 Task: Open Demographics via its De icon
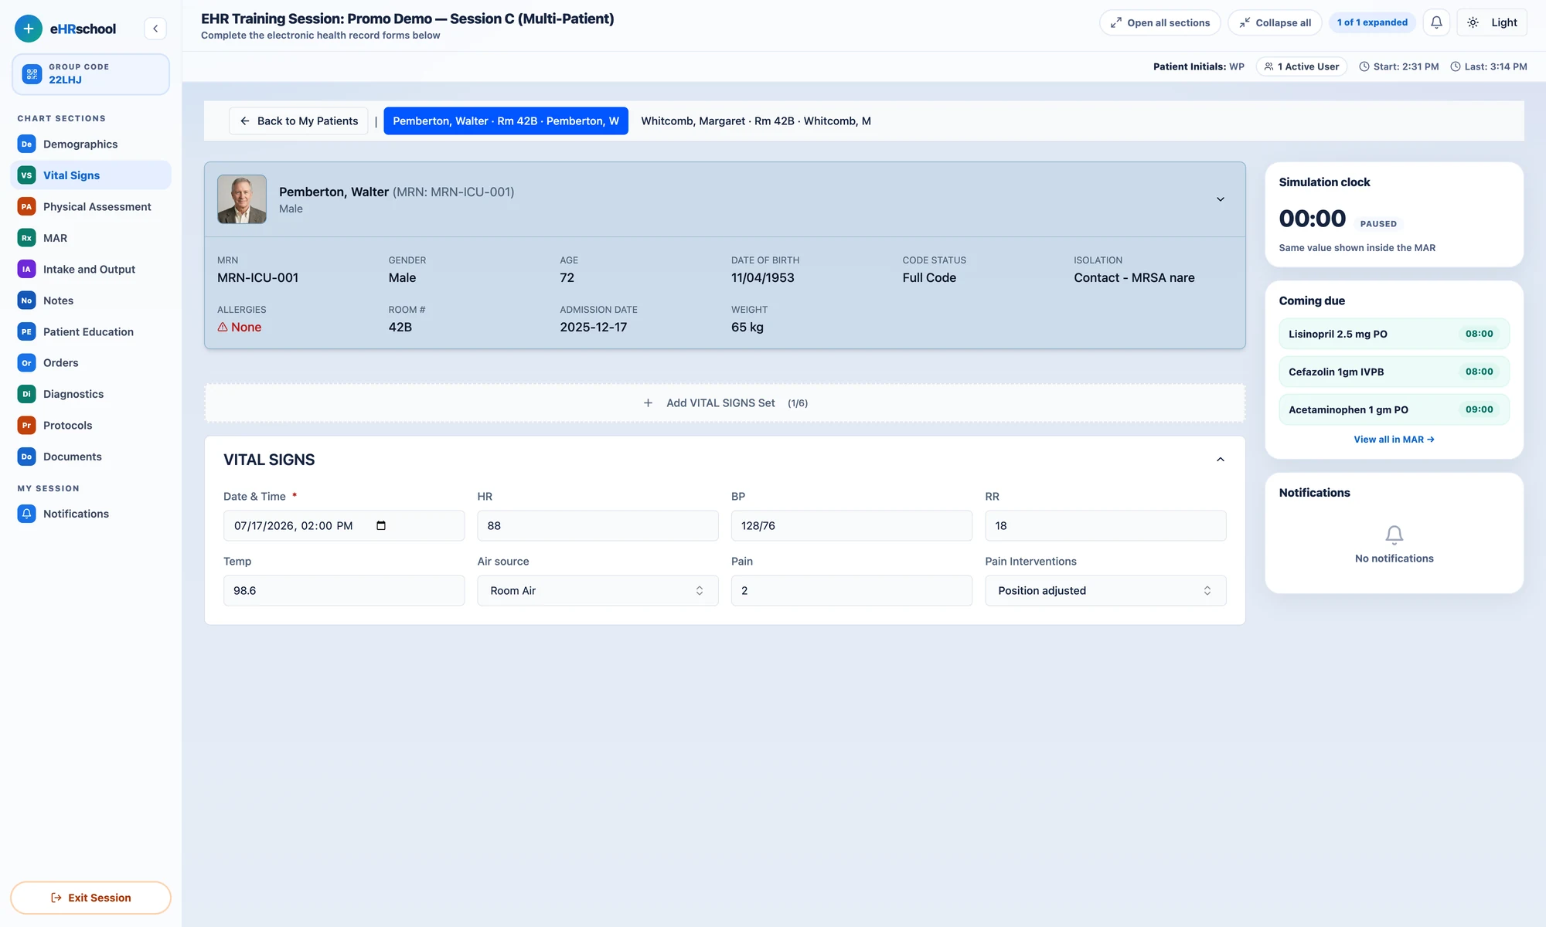26,144
